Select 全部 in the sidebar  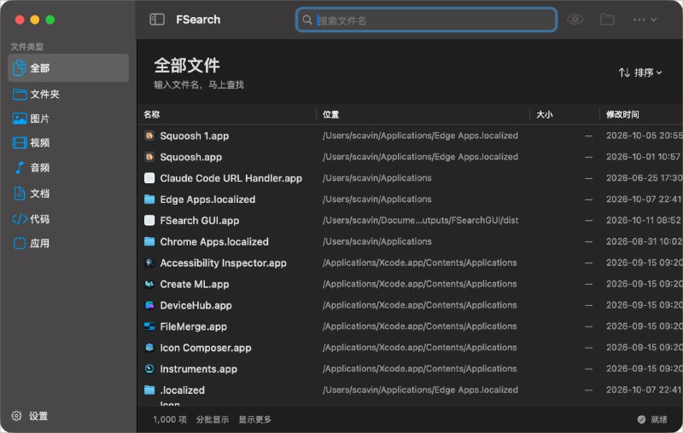(68, 68)
